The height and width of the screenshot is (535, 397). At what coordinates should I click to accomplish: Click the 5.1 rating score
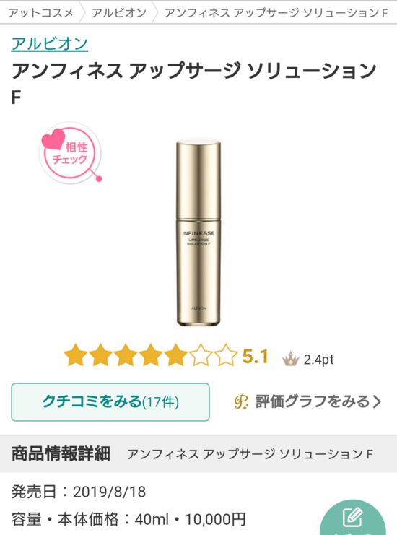[x=255, y=357]
